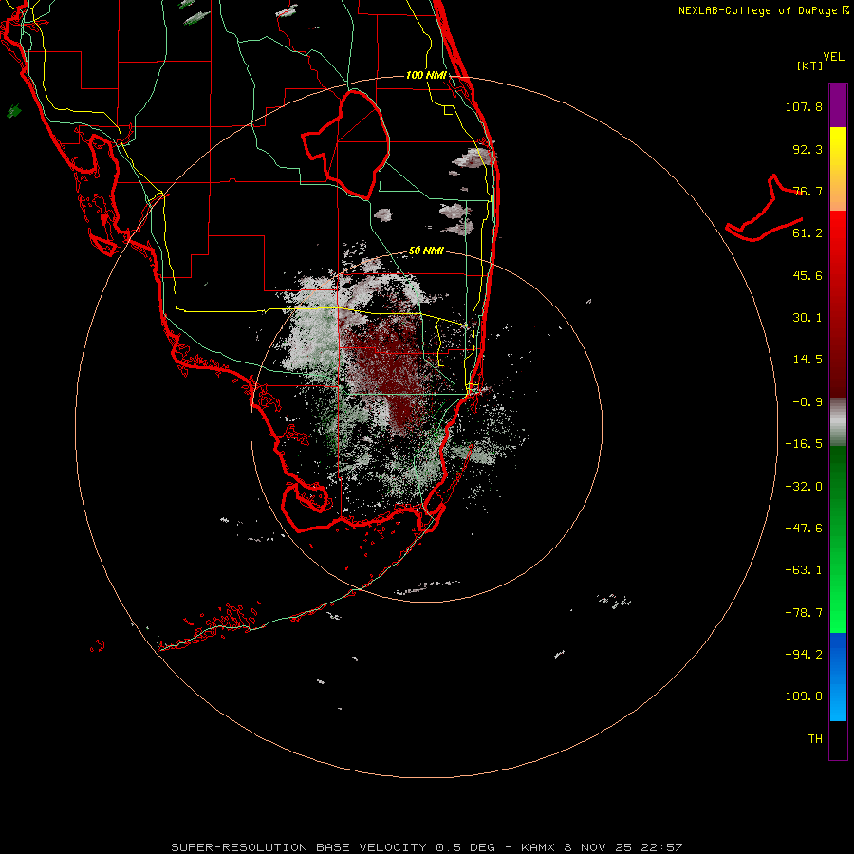This screenshot has width=854, height=854.
Task: Select the 30.1 velocity scale value
Action: (x=808, y=318)
